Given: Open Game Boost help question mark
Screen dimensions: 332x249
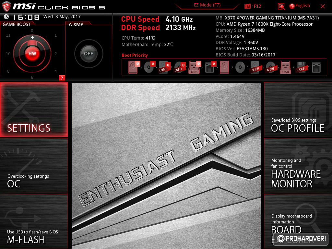Looking at the screenshot, I should [62, 78].
